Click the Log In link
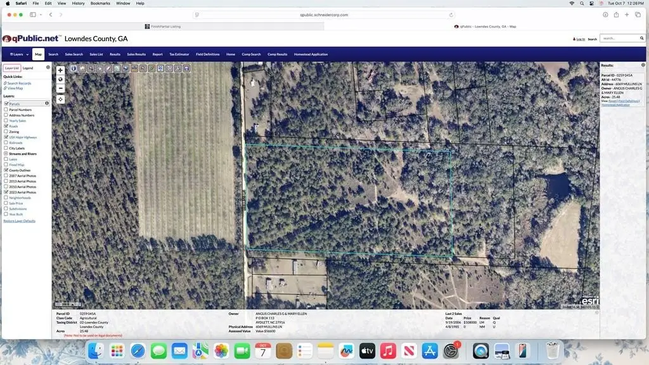 pyautogui.click(x=580, y=39)
